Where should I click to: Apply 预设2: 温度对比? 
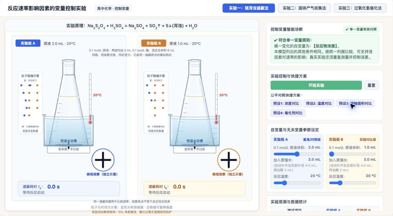point(319,103)
